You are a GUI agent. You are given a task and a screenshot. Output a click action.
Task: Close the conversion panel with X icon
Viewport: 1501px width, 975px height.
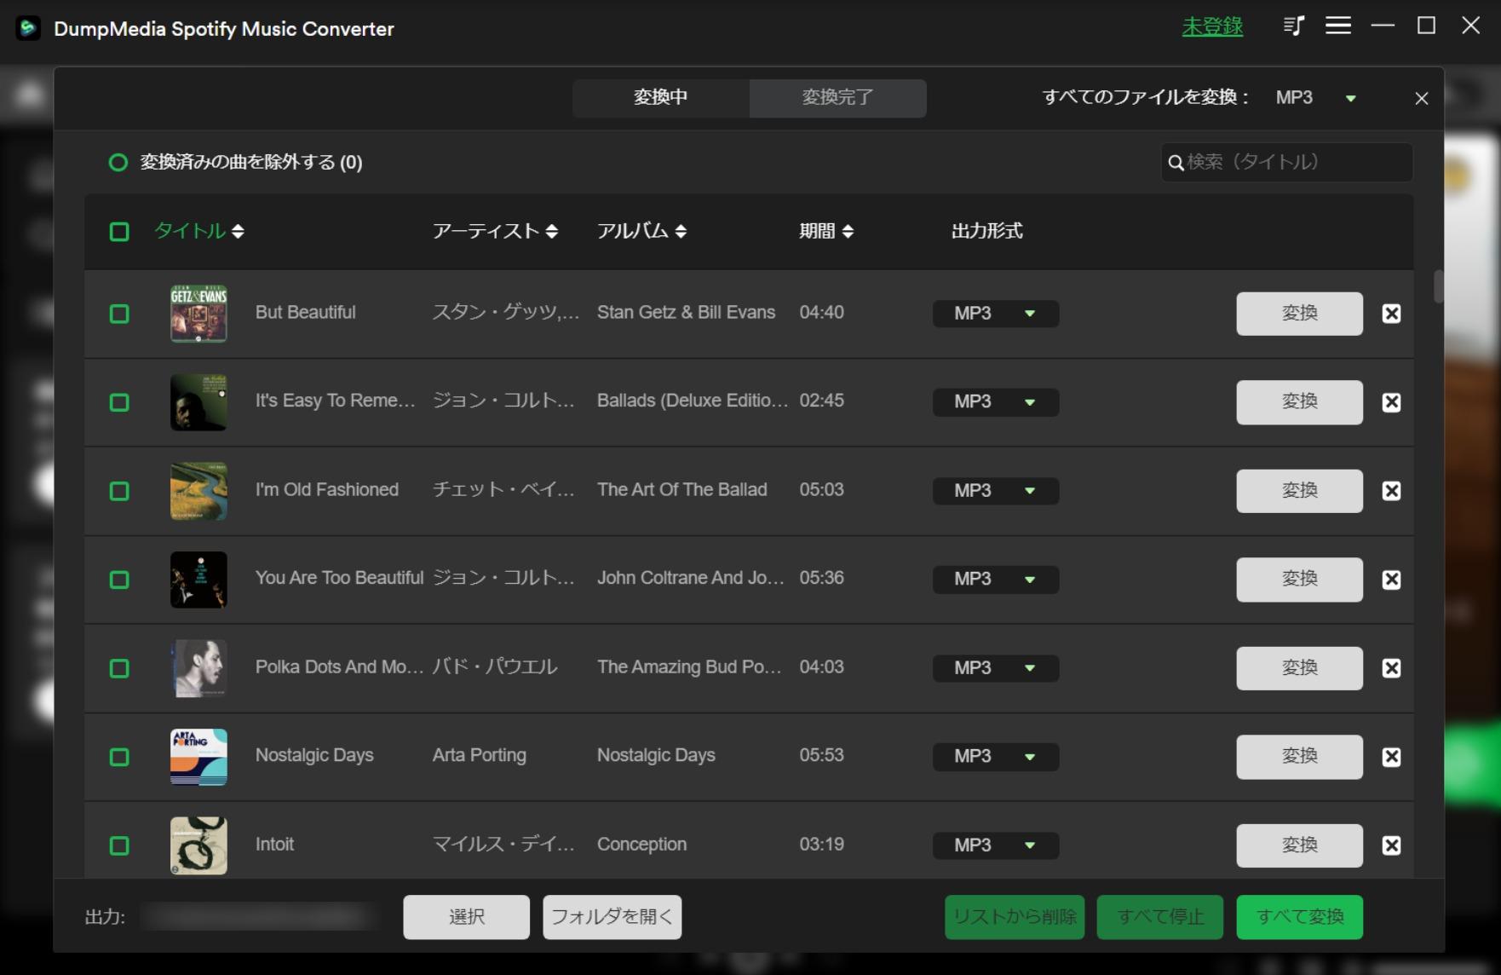click(x=1421, y=98)
